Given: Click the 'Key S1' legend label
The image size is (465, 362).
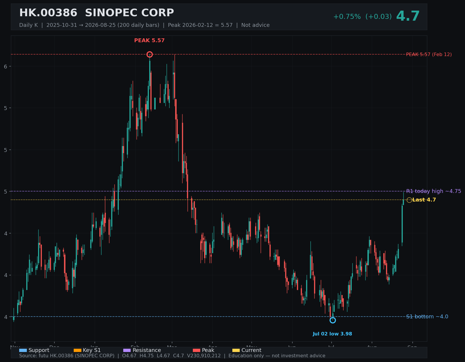Looking at the screenshot, I should tap(92, 350).
